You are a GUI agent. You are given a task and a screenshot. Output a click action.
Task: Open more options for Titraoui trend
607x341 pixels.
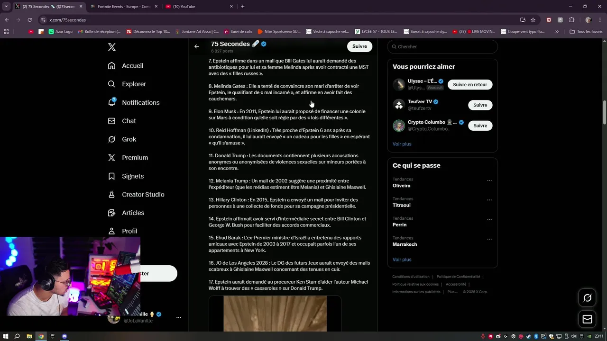[x=489, y=200]
